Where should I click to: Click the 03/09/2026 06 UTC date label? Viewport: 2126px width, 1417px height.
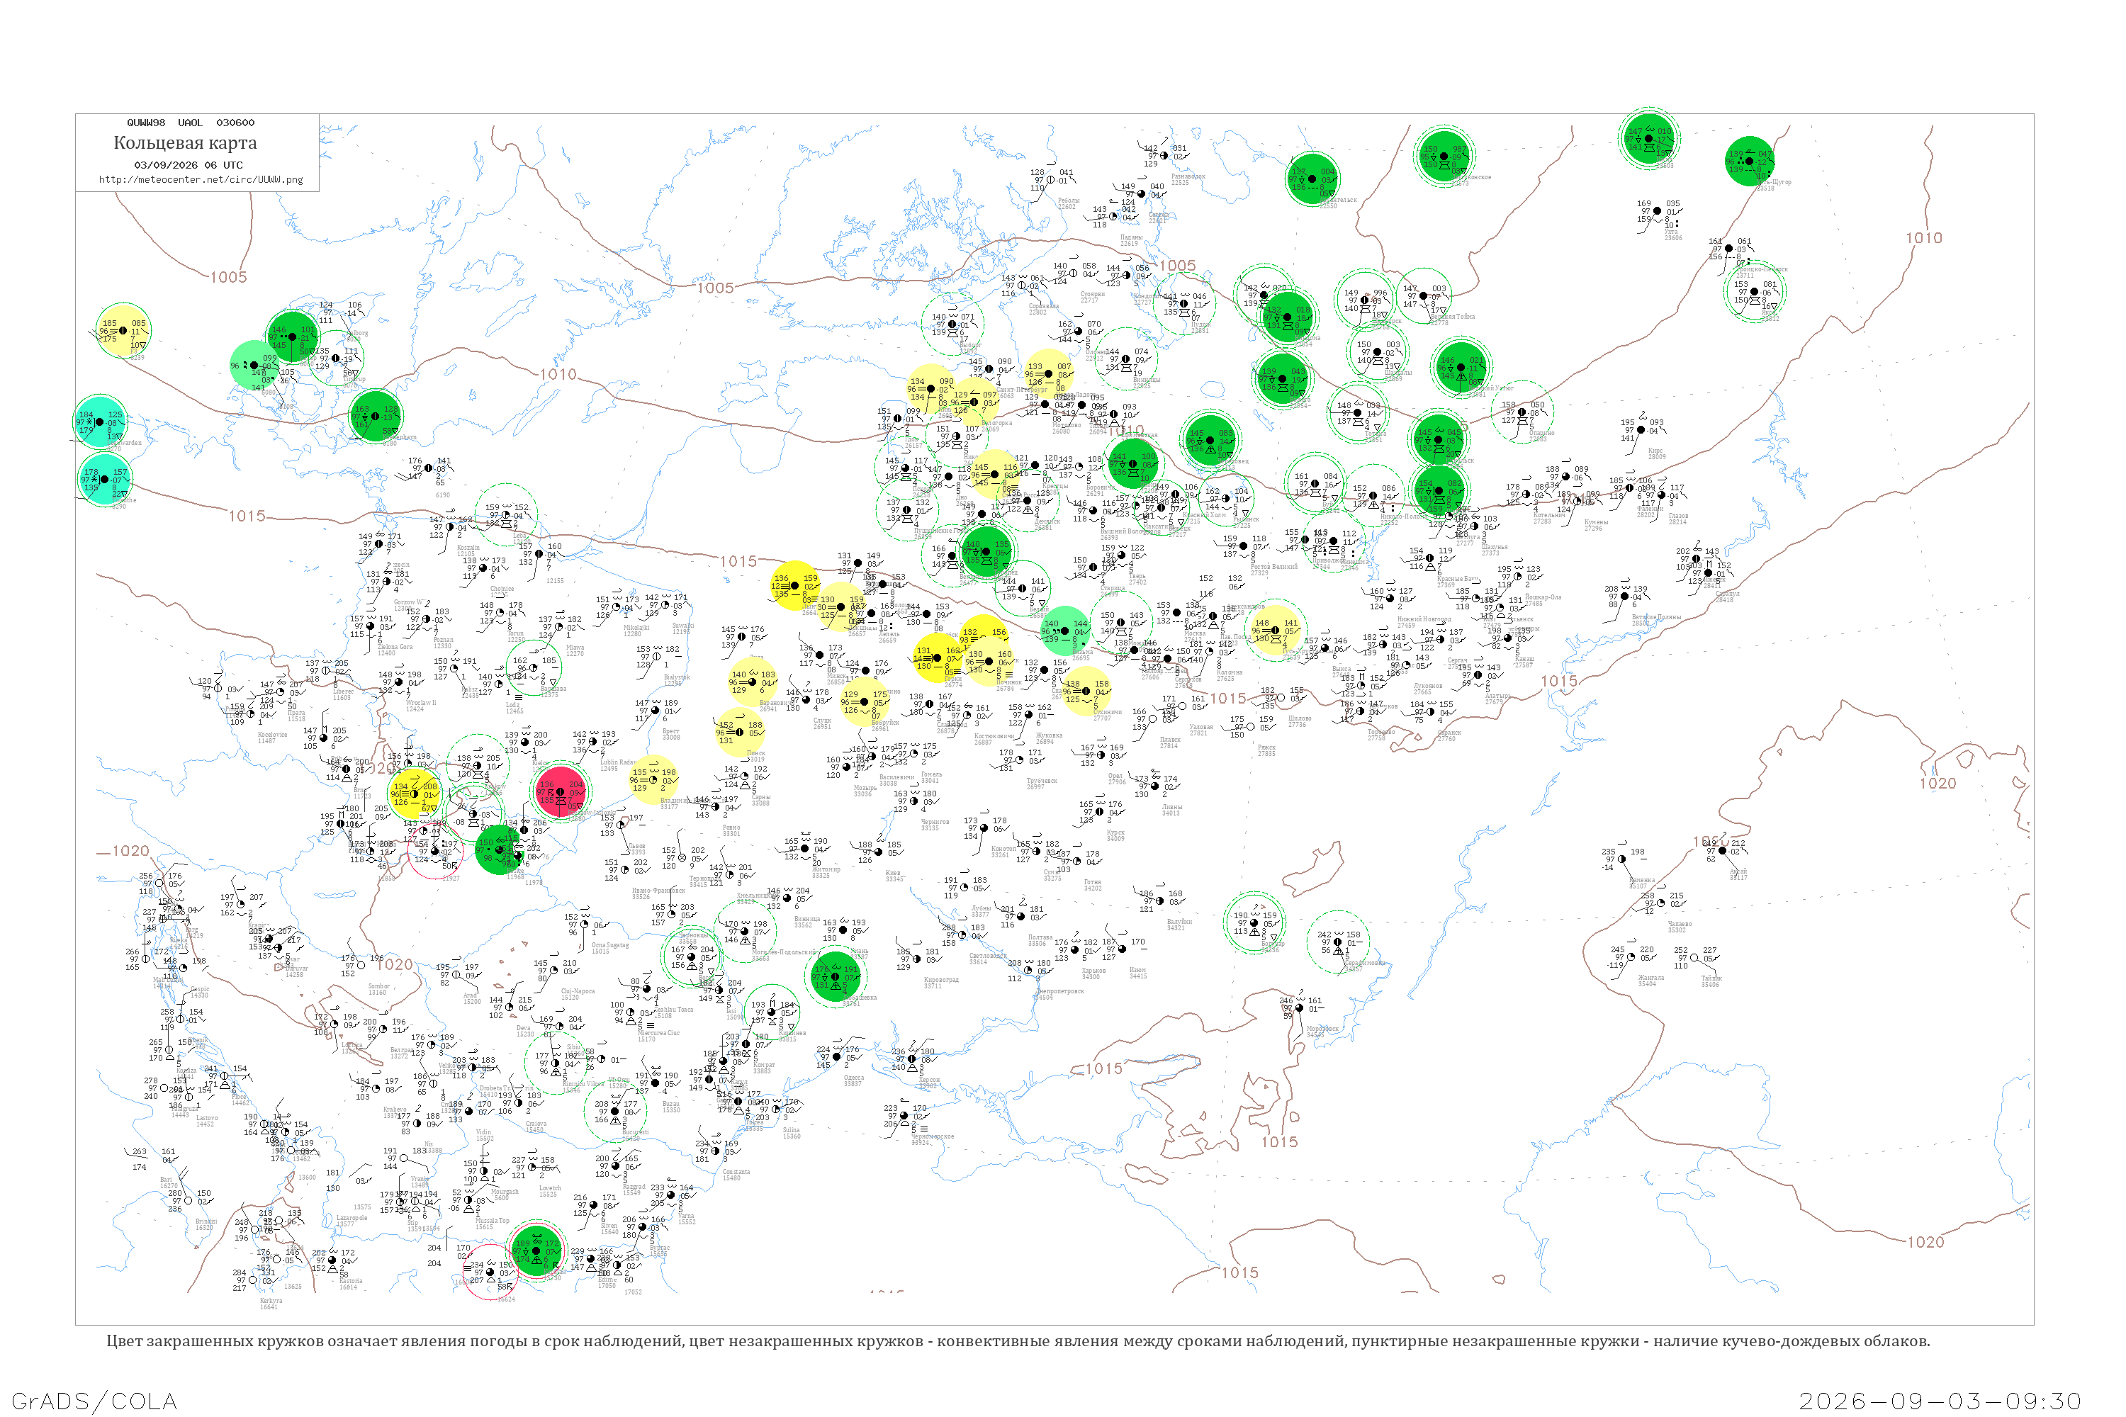coord(188,165)
